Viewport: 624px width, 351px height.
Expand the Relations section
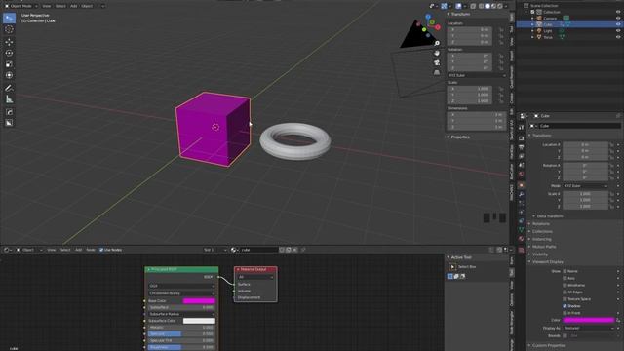click(541, 223)
